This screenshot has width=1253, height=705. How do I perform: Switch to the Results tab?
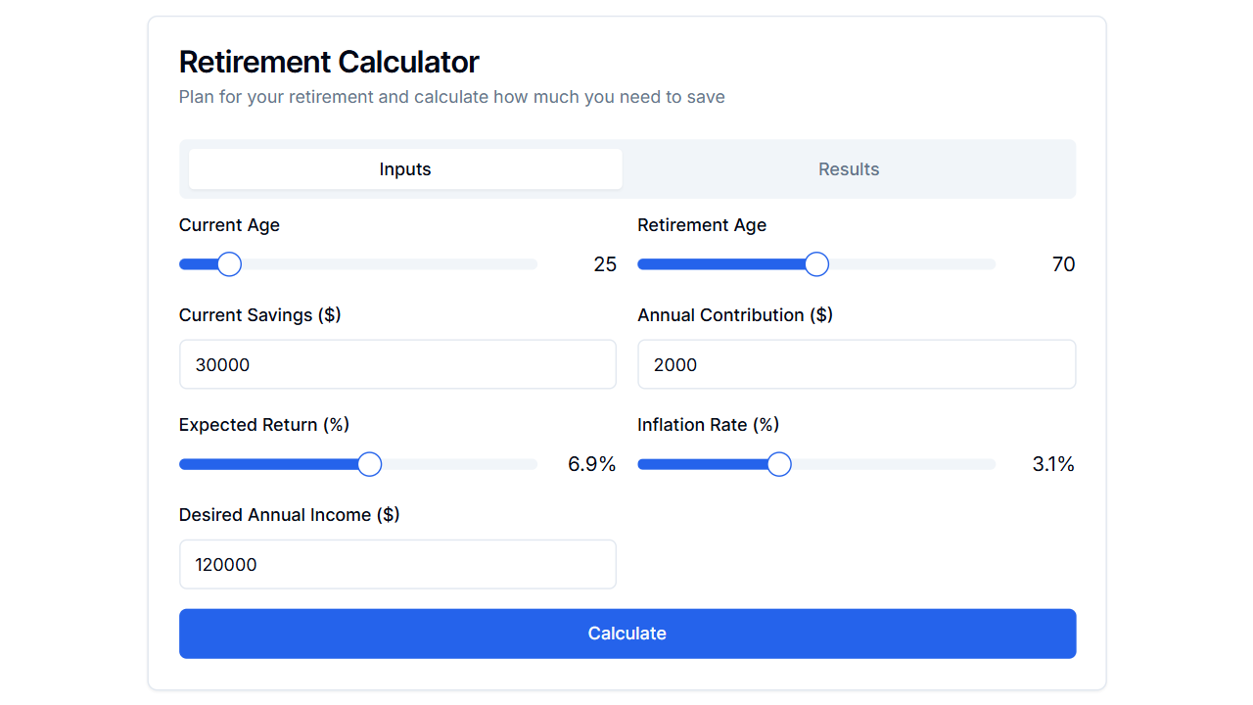point(848,168)
